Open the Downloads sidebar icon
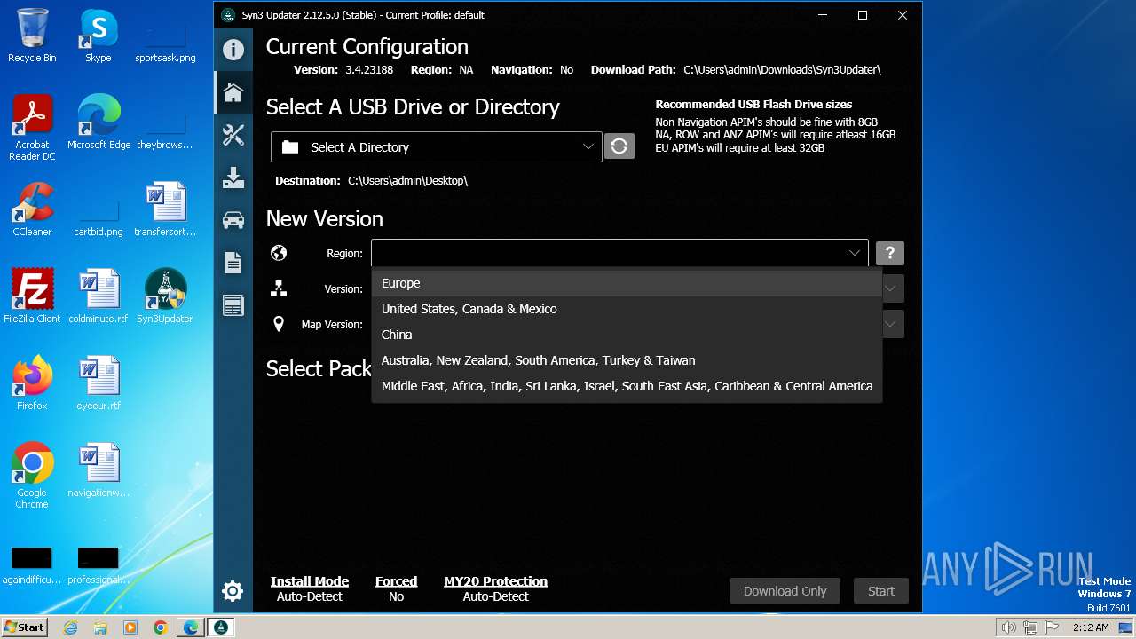 233,177
